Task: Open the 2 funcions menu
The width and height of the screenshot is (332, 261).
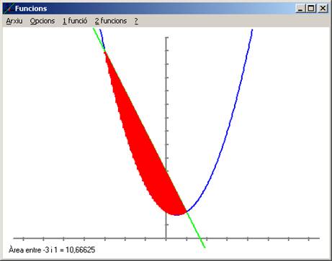Action: [x=111, y=21]
